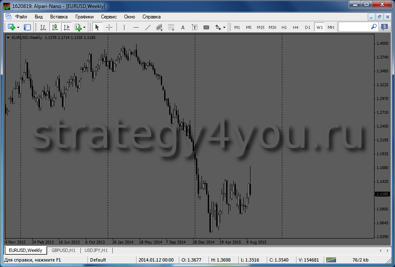The image size is (395, 267).
Task: Click the M15 timeframe button
Action: pos(261,27)
